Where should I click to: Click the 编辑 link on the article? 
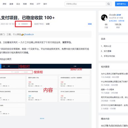click(x=90, y=24)
